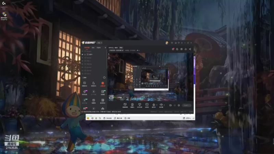Open the second-row left tool with purple badge

click(x=85, y=92)
